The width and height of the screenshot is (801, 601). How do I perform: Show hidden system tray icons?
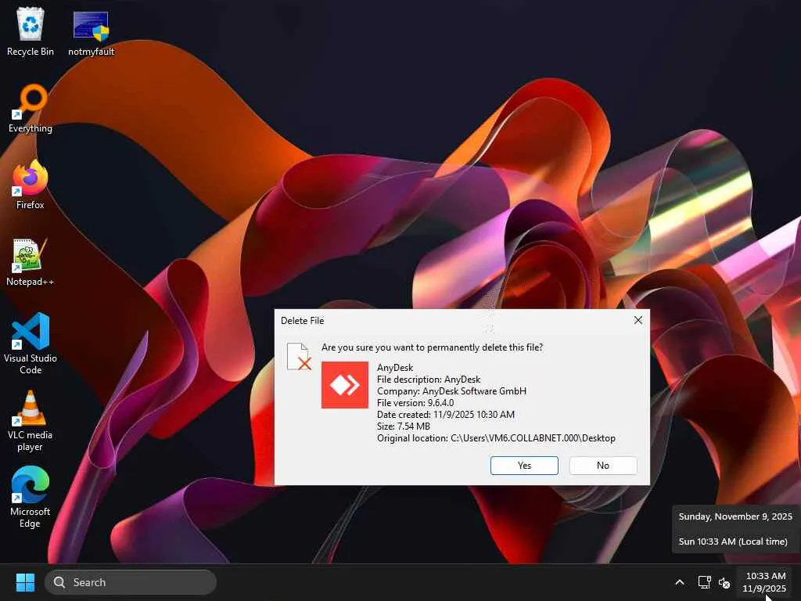pyautogui.click(x=680, y=582)
